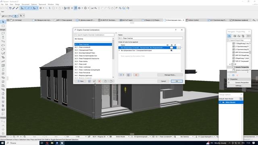The width and height of the screenshot is (258, 145).
Task: Collapse the Properties section in Navigator
Action: 229,79
